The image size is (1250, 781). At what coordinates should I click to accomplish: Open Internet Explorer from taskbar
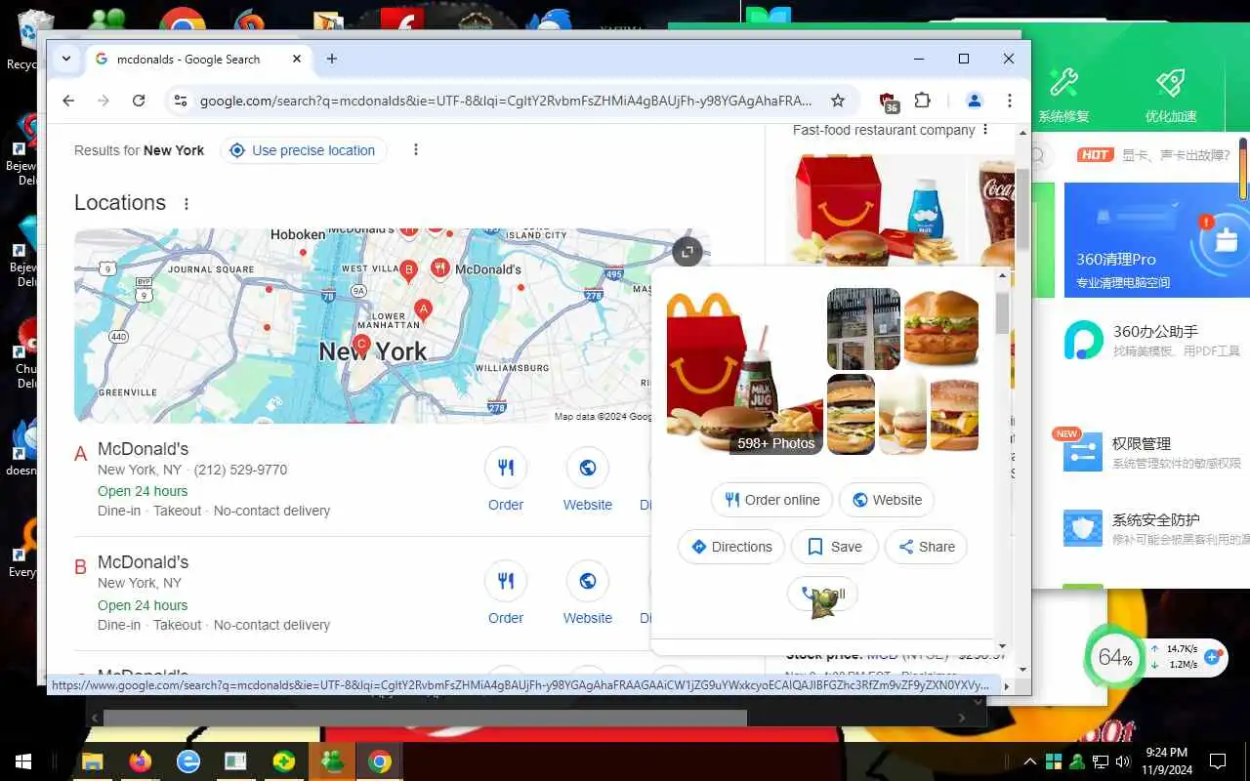point(187,761)
